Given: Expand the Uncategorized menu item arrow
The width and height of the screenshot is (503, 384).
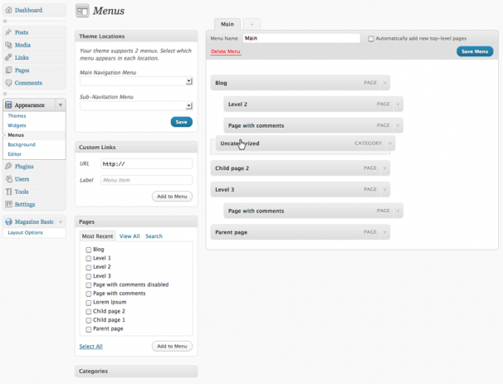Looking at the screenshot, I should pos(390,143).
